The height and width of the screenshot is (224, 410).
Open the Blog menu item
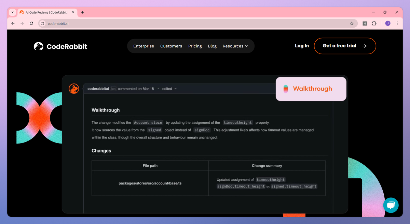click(x=212, y=46)
